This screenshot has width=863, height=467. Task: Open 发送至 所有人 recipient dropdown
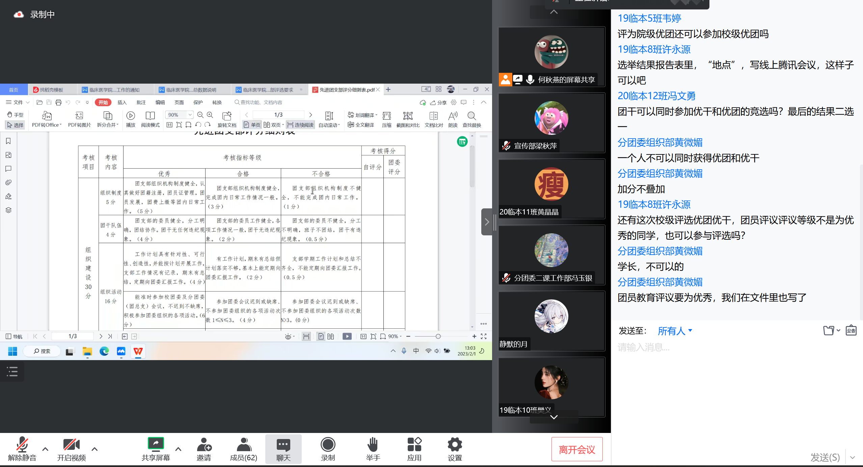[675, 331]
